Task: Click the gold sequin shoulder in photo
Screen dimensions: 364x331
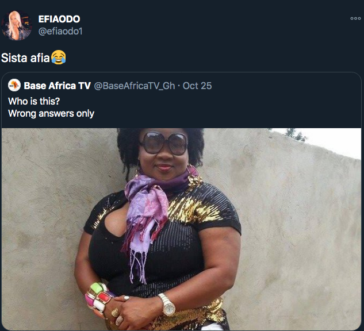Action: tap(195, 209)
